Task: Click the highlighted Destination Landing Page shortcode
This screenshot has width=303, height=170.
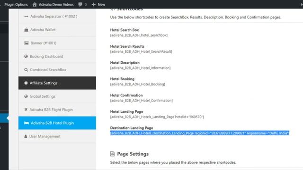Action: [200, 133]
